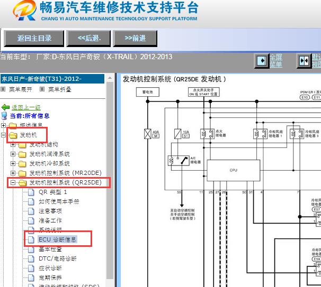The image size is (321, 287).
Task: Click the DTC/电路诊断 page icon
Action: [31, 259]
